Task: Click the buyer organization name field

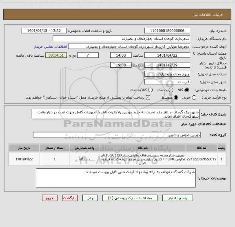Action: point(122,38)
